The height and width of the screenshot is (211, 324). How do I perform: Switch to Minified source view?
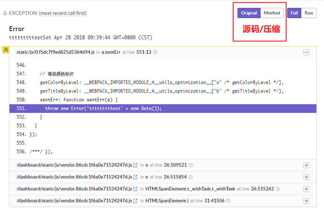point(272,13)
